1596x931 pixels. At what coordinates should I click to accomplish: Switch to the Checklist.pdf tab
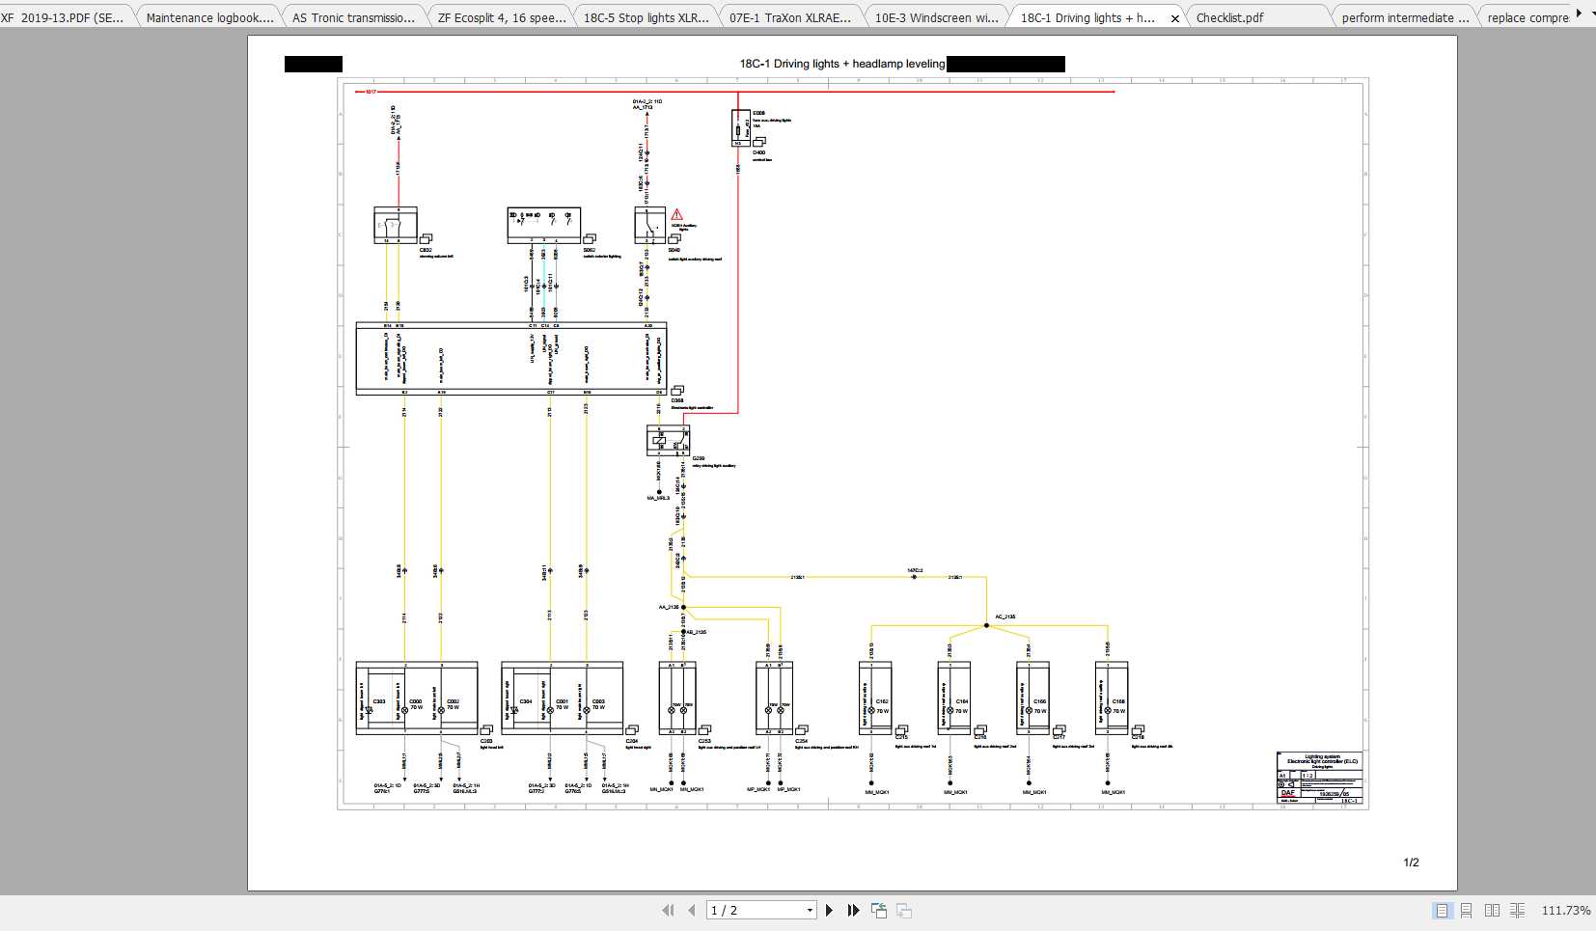1232,16
